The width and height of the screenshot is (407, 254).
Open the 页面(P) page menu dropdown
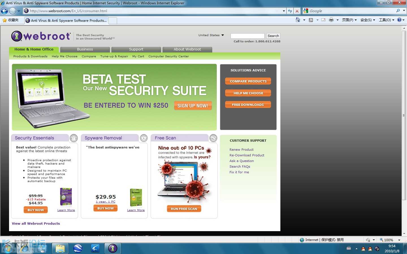point(349,20)
